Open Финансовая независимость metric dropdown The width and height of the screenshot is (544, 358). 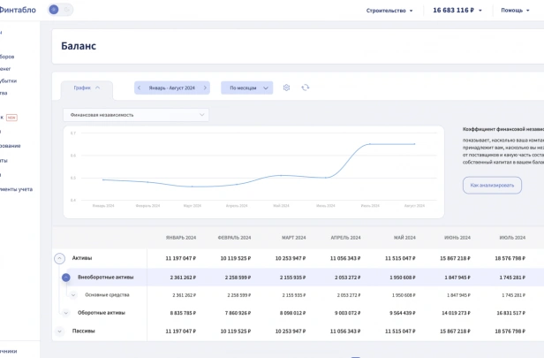[136, 115]
